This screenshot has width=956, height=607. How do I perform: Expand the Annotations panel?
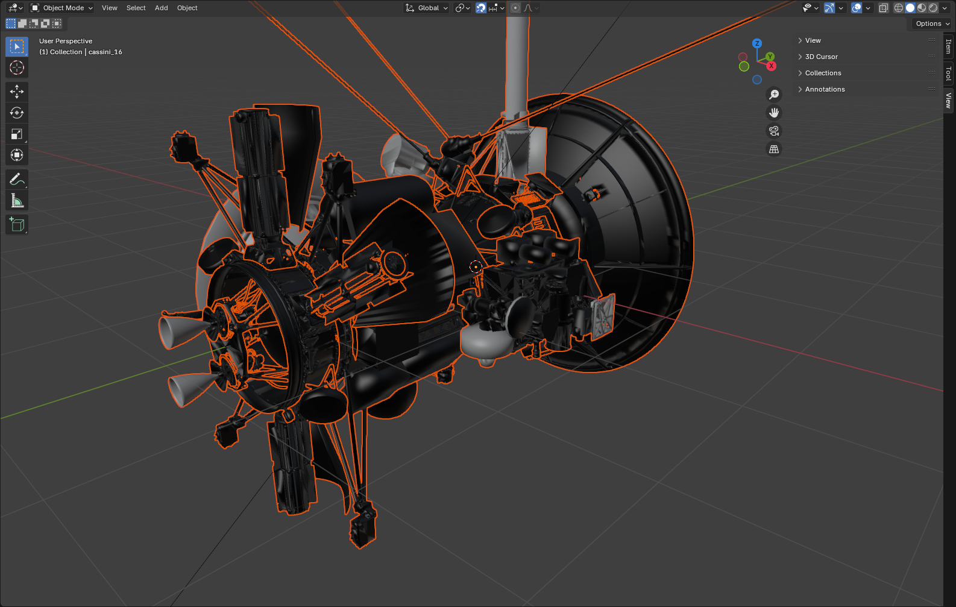825,89
